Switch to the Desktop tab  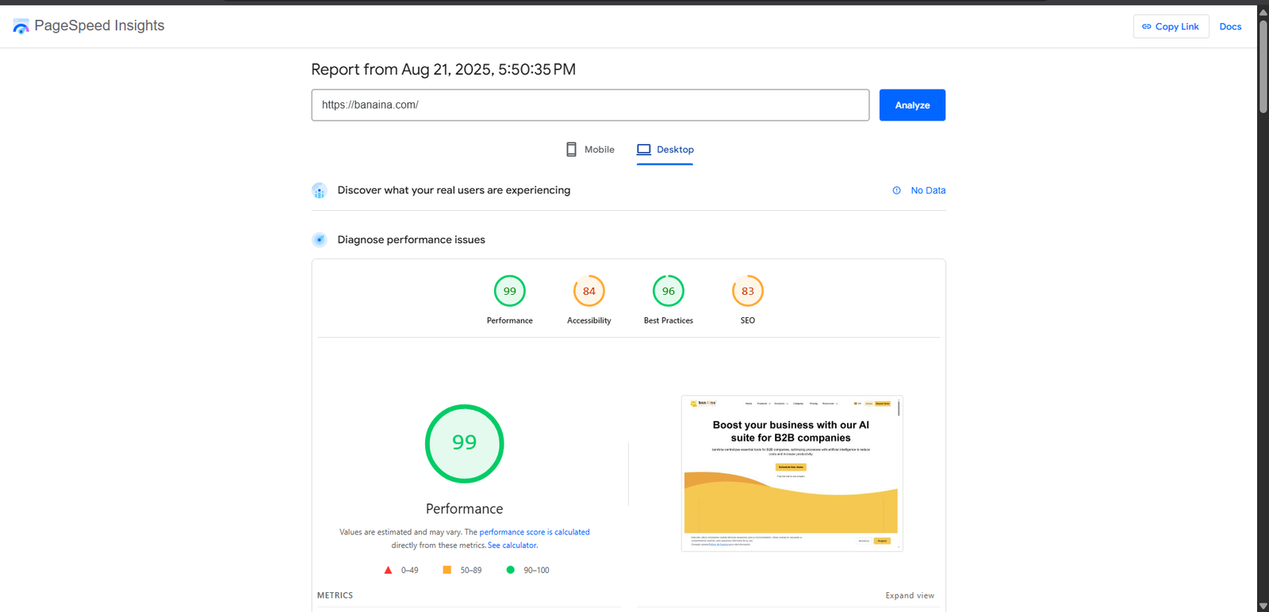click(665, 149)
